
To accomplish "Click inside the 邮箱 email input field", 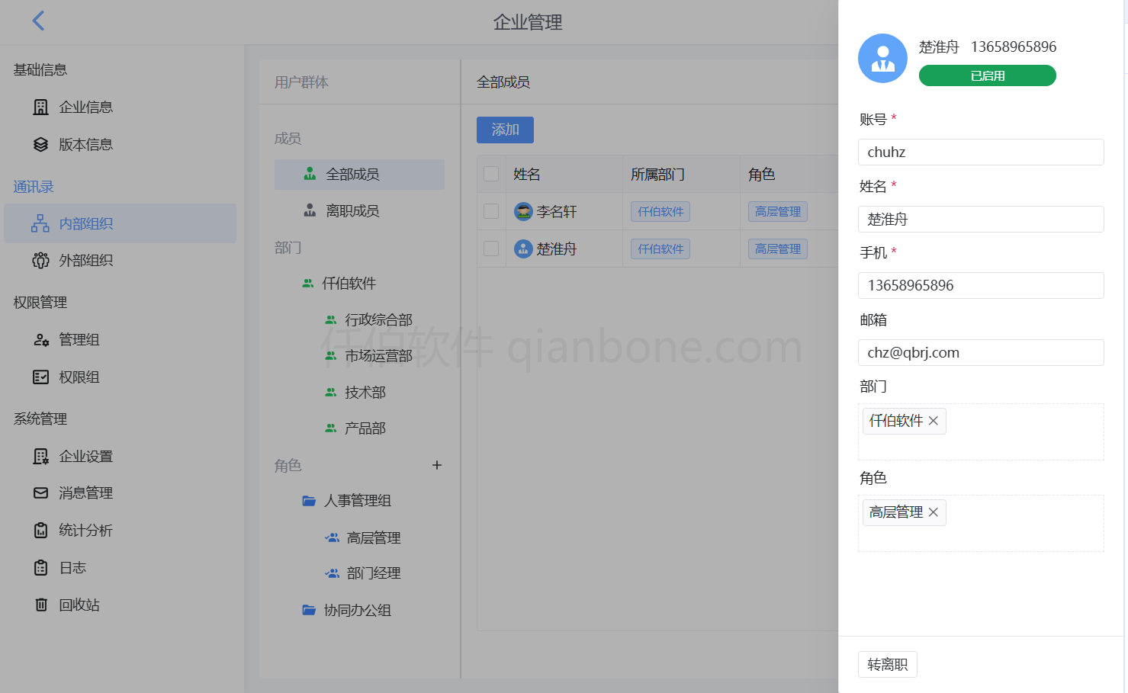I will pyautogui.click(x=981, y=352).
